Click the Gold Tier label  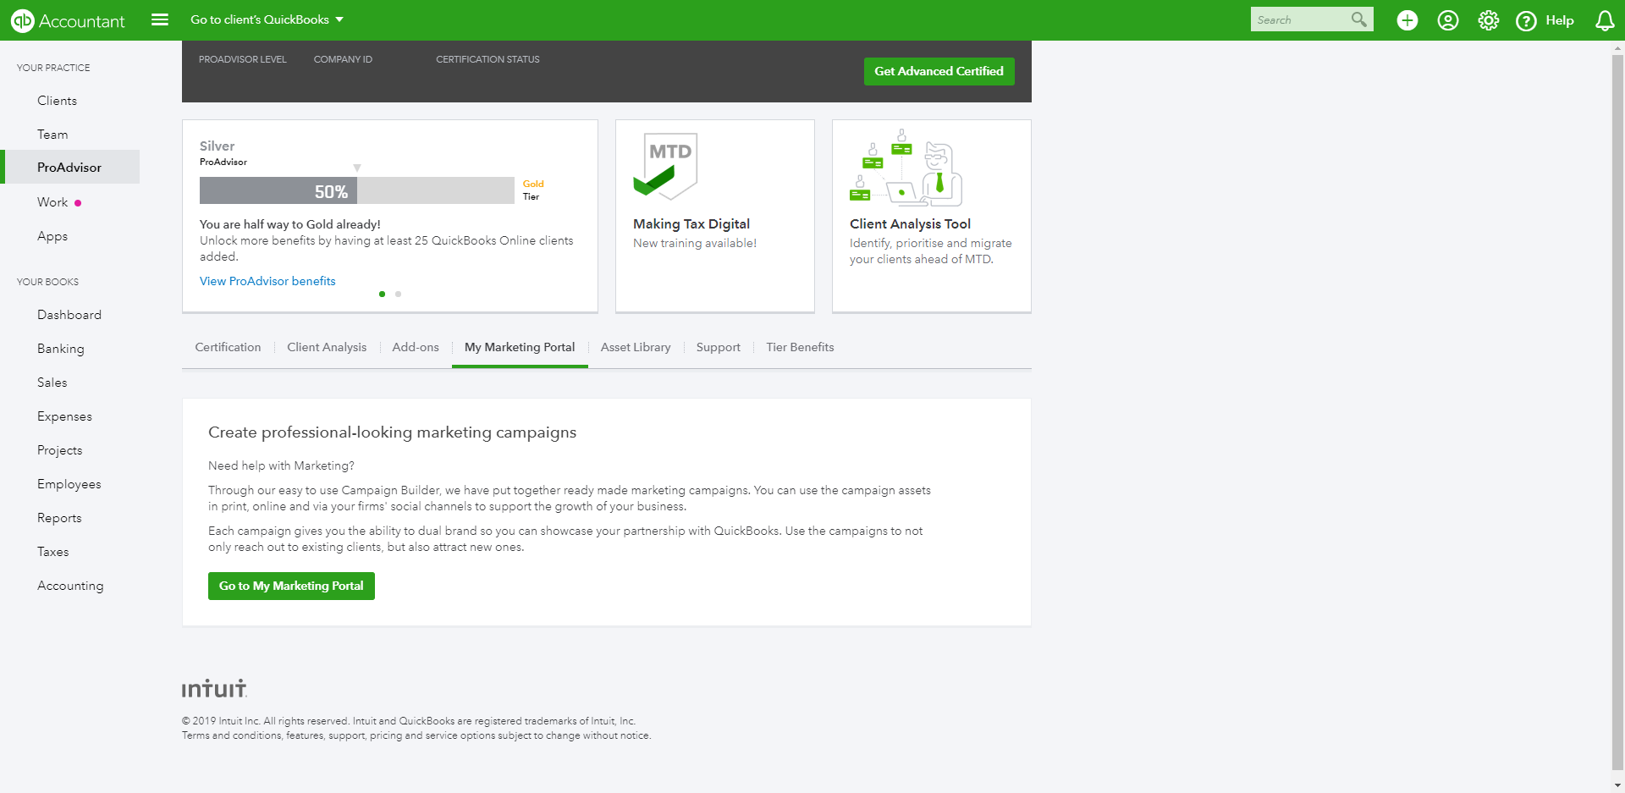coord(533,190)
